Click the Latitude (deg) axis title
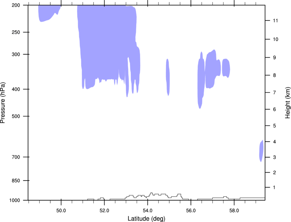 point(146,219)
